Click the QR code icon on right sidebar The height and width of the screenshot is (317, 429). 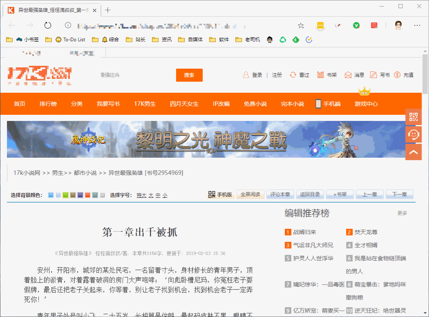pyautogui.click(x=413, y=117)
